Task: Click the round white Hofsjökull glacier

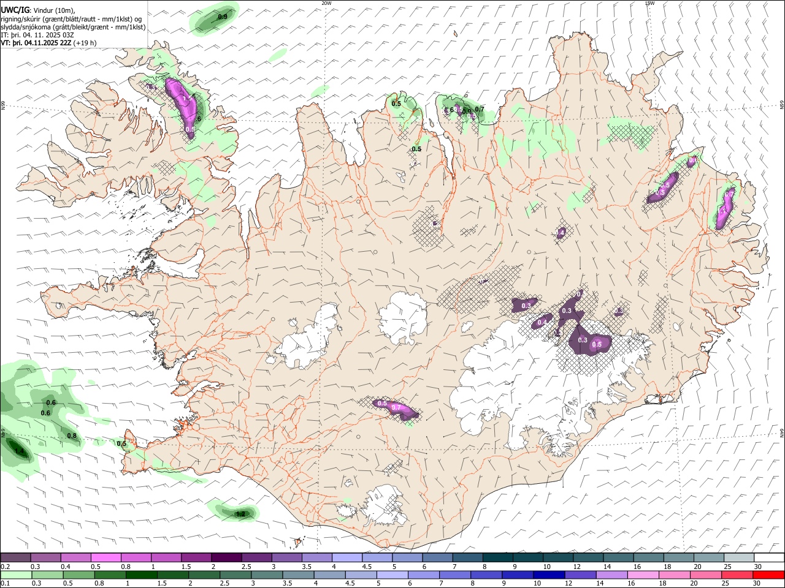Action: (x=403, y=317)
